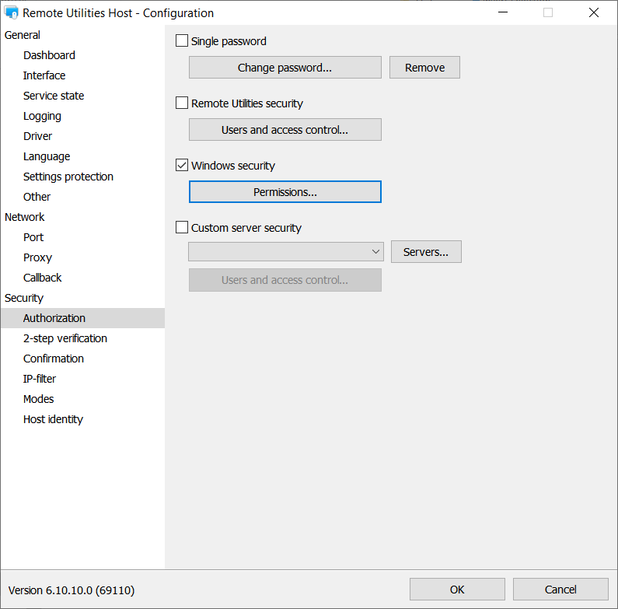Confirm settings with the OK button

tap(457, 590)
